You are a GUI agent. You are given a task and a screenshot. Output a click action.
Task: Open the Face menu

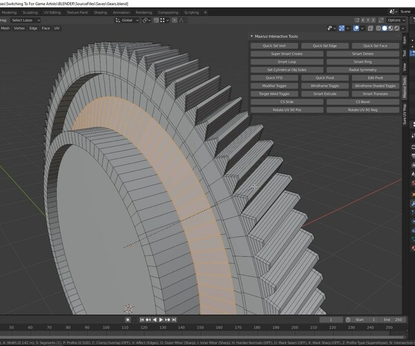tap(46, 28)
